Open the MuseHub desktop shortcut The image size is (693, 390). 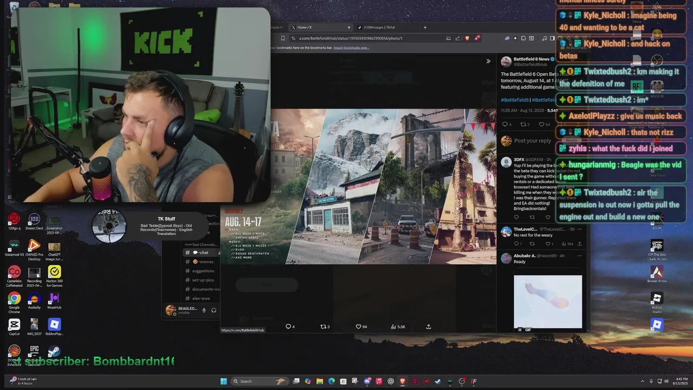54,301
